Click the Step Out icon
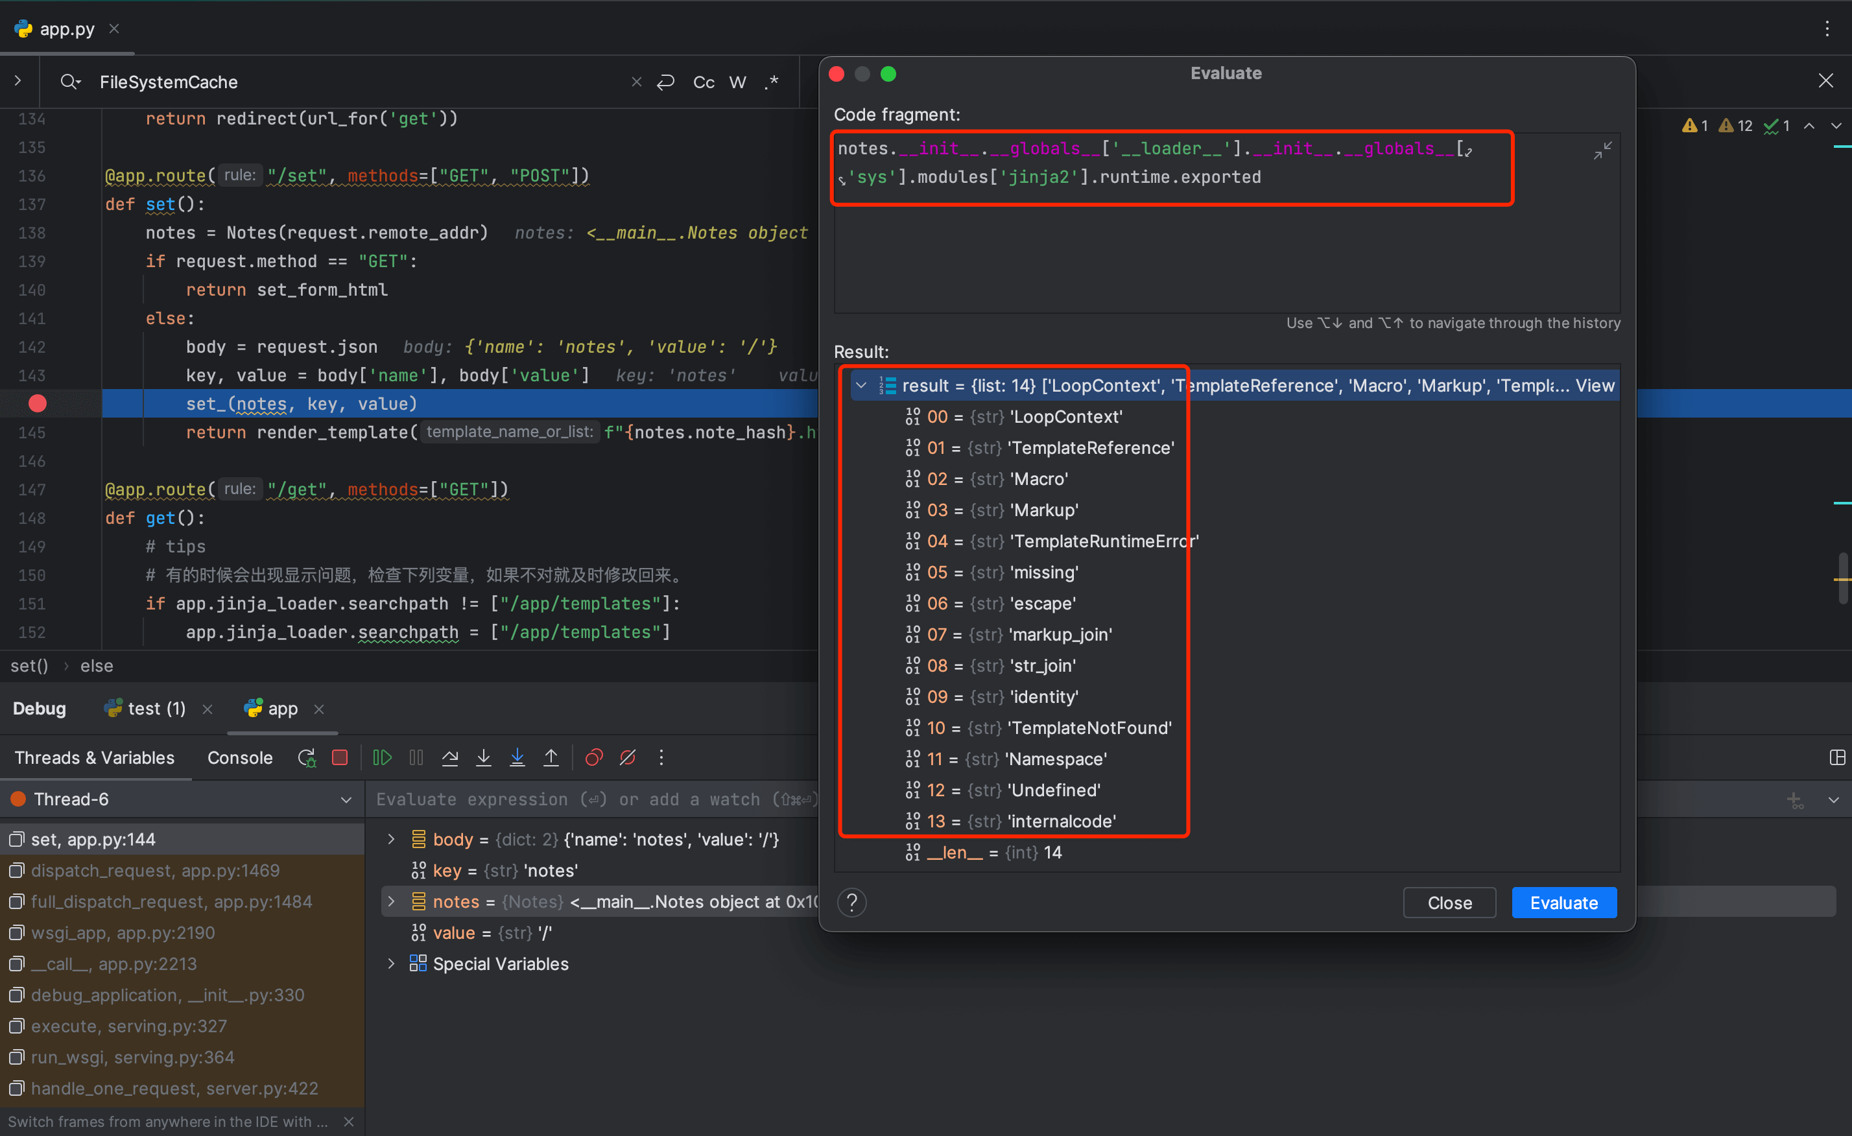Image resolution: width=1852 pixels, height=1136 pixels. (551, 757)
